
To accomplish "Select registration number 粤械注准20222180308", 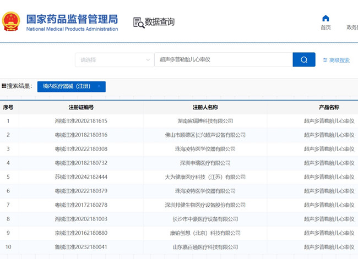I will pyautogui.click(x=81, y=149).
